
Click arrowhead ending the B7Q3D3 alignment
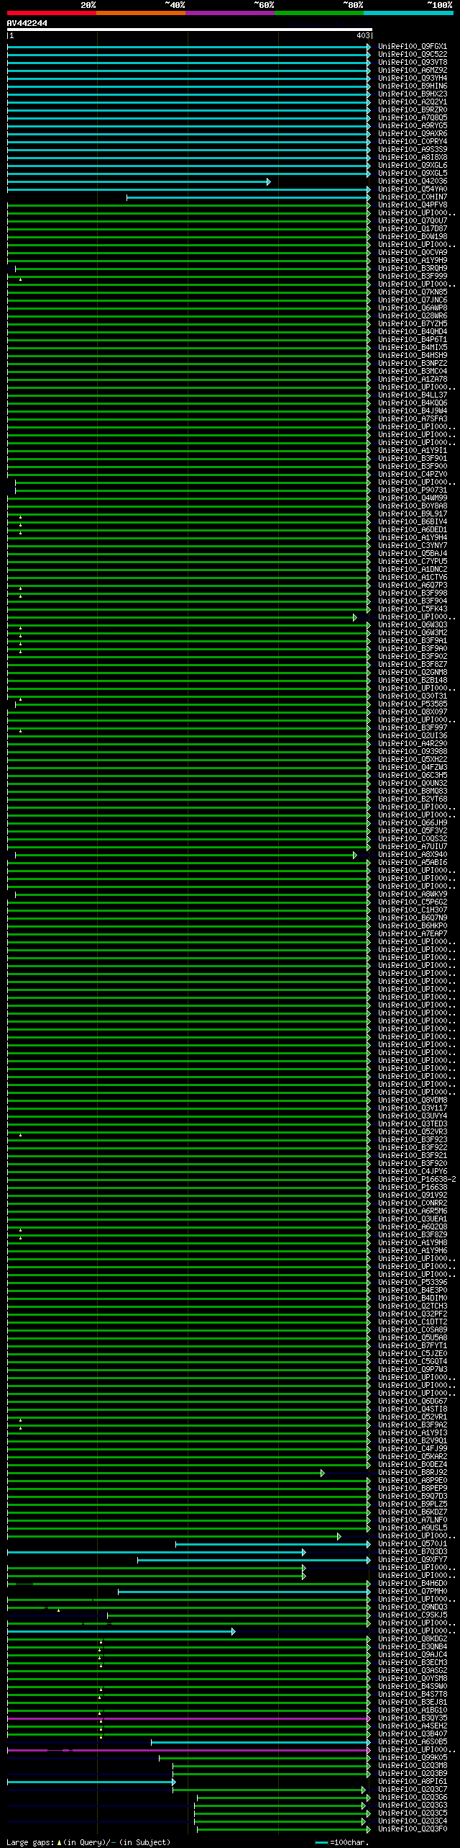pos(304,1552)
